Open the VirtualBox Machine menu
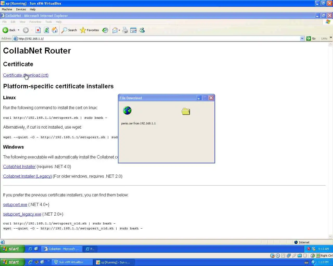Viewport: 333px width, 266px height. click(x=7, y=9)
